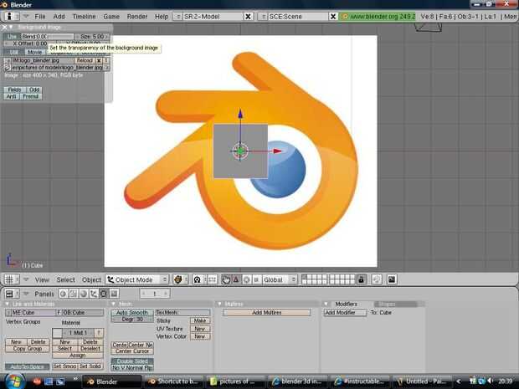Open the rotation pivot point selector
This screenshot has width=519, height=389.
199,279
